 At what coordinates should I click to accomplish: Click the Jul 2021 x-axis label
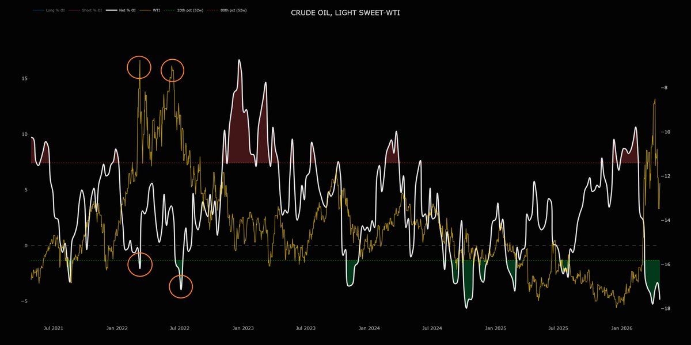tap(54, 328)
